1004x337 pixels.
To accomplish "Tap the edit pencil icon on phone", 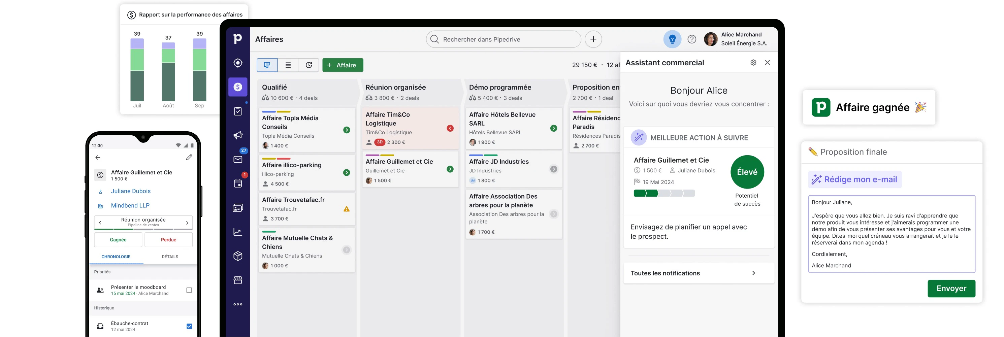I will coord(189,158).
